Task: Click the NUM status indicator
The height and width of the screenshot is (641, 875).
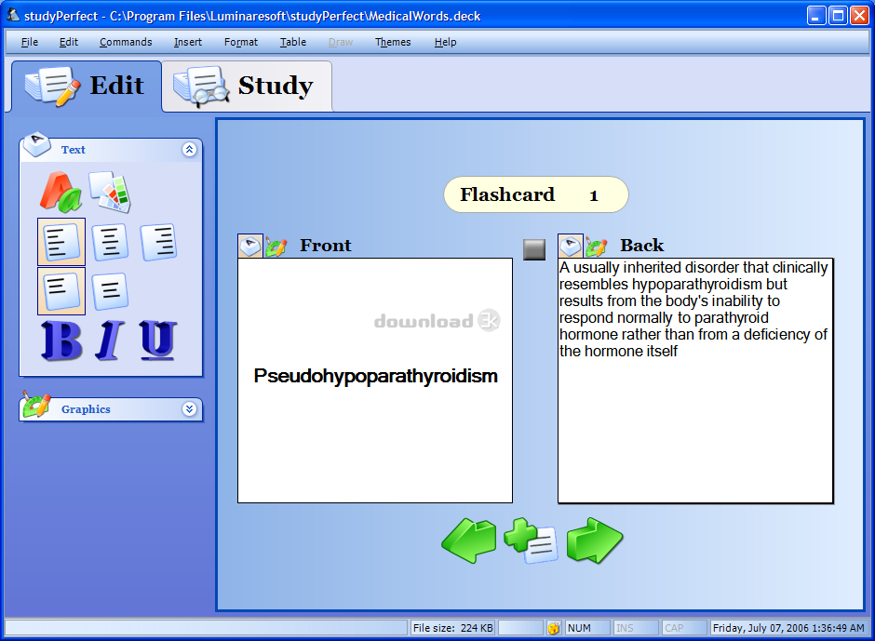Action: click(587, 628)
